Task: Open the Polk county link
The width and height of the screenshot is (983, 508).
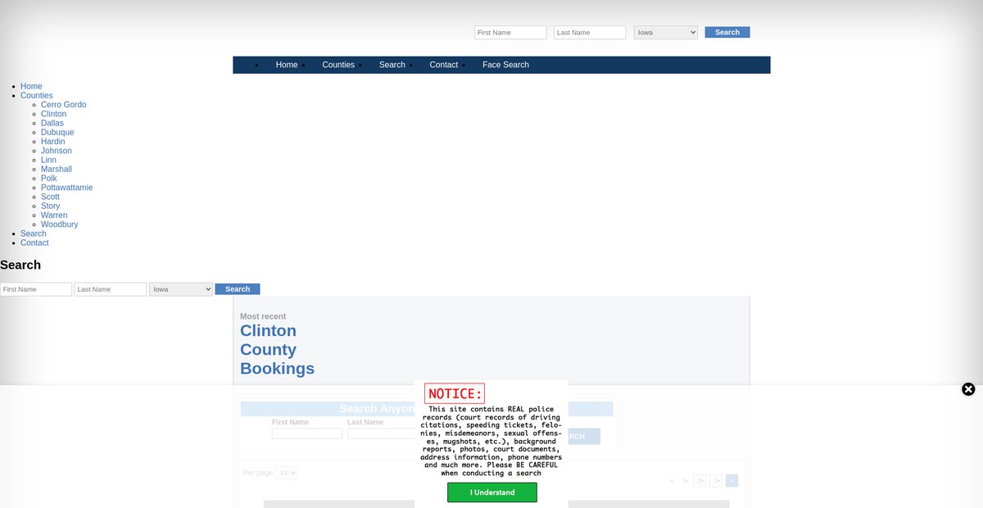Action: click(49, 179)
